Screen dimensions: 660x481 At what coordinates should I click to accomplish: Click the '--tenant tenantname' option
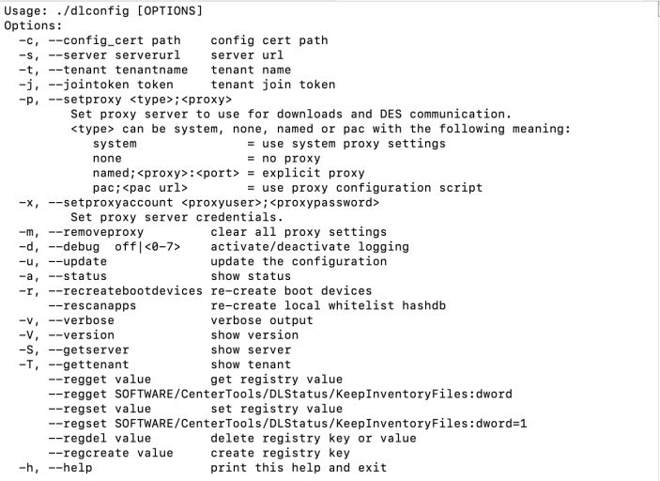[117, 70]
